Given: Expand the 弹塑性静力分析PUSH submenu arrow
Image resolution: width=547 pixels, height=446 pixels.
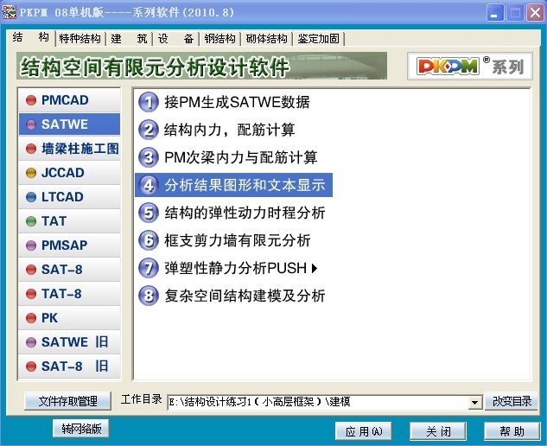Looking at the screenshot, I should click(315, 268).
